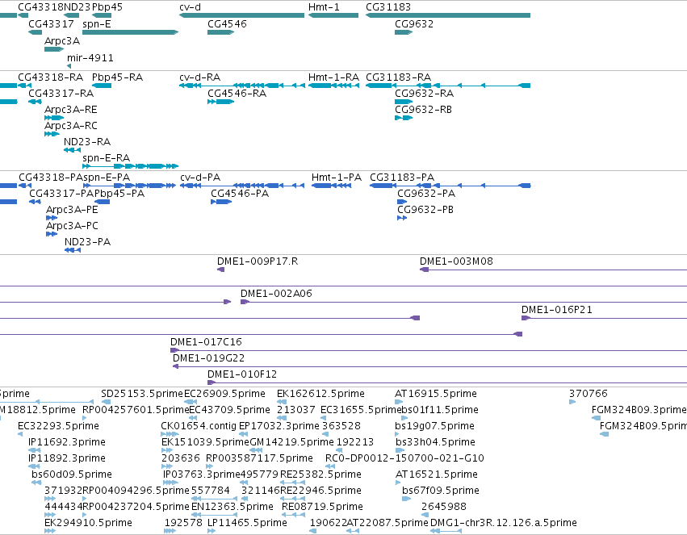Select the Pbp45-RA transcript label
This screenshot has width=687, height=535.
pyautogui.click(x=117, y=77)
